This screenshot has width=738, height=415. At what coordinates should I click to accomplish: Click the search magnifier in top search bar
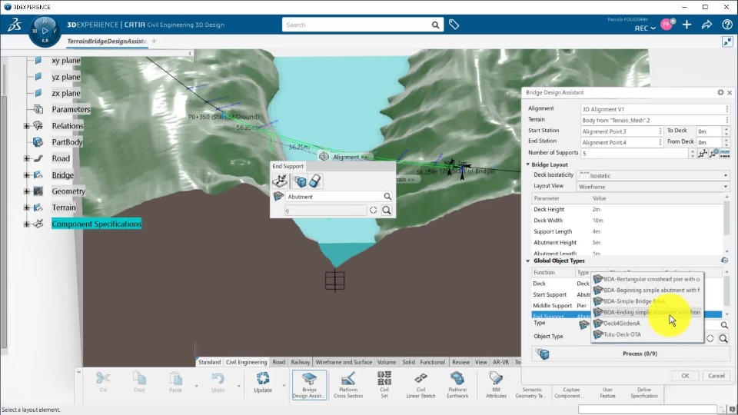click(x=435, y=25)
